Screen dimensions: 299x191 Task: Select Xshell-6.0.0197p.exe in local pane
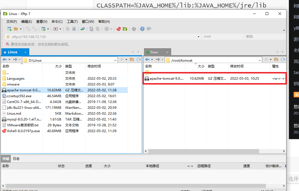tap(64, 131)
